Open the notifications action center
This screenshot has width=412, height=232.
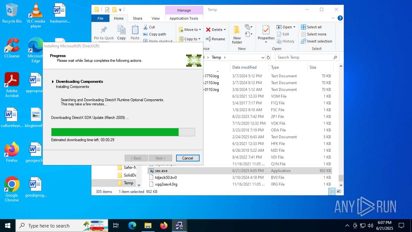[x=401, y=226]
